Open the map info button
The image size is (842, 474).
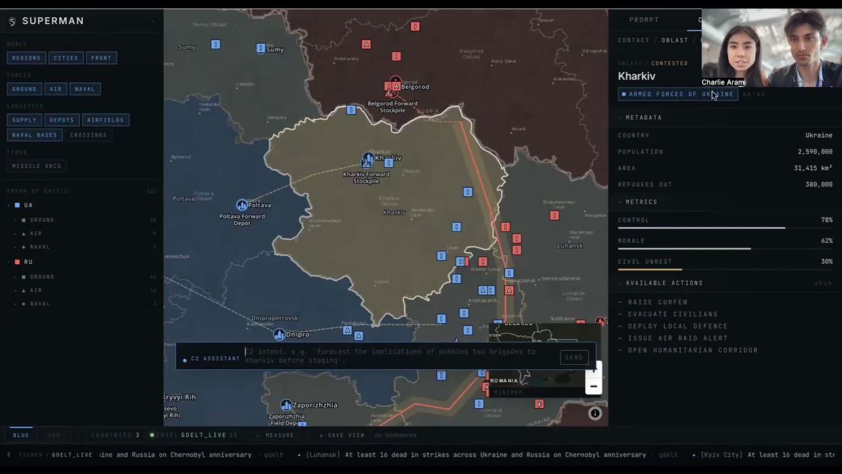click(x=595, y=413)
